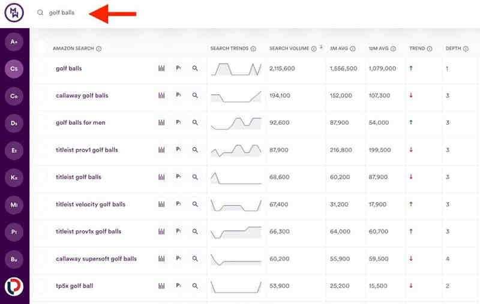Select the '194,100' search volume value
The height and width of the screenshot is (304, 480).
280,96
